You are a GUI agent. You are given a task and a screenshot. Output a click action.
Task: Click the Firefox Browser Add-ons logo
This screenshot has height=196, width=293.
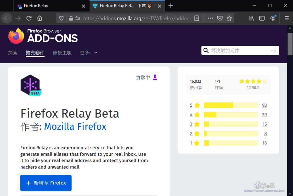(x=43, y=36)
